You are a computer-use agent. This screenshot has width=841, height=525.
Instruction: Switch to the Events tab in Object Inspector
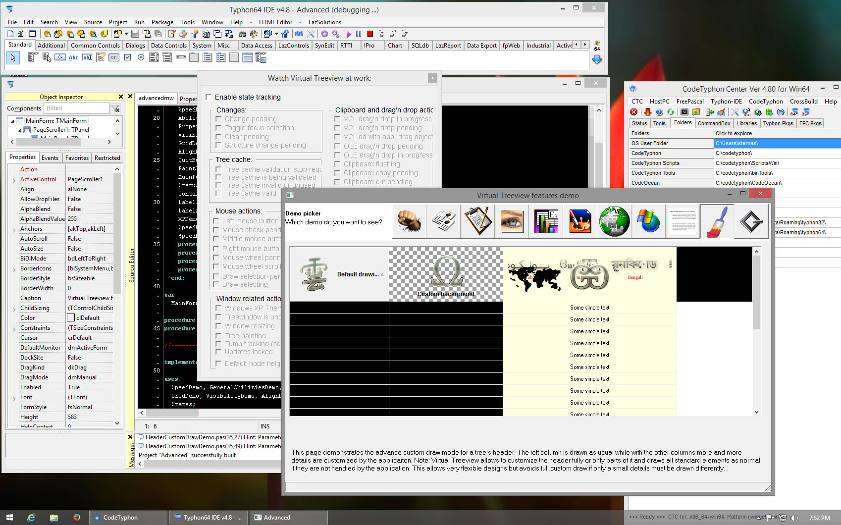tap(50, 158)
